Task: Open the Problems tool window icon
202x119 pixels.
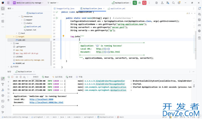Action: 3,107
